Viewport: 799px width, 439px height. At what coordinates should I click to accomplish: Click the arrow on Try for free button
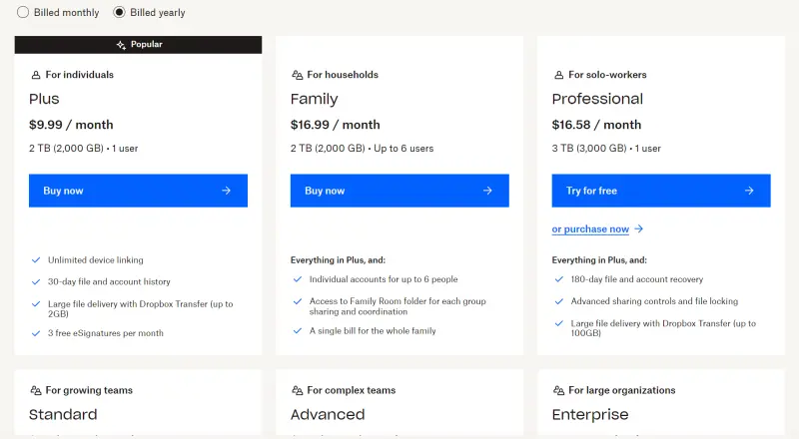tap(749, 191)
